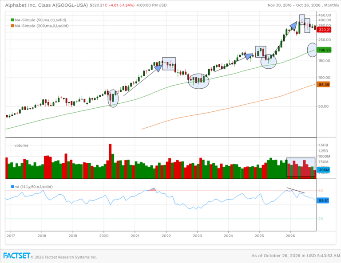The height and width of the screenshot is (263, 341).
Task: Click the 2023 year label on time axis
Action: click(197, 236)
